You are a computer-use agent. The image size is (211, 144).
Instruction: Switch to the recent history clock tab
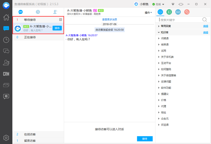[38, 12]
